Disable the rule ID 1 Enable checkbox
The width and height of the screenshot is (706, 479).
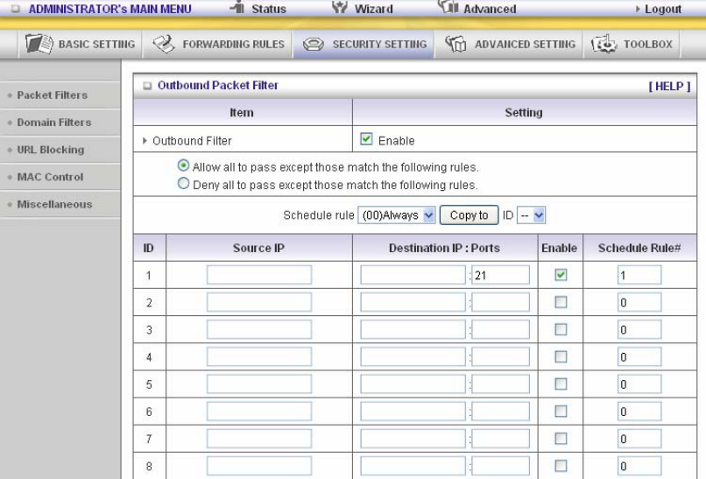tap(561, 275)
